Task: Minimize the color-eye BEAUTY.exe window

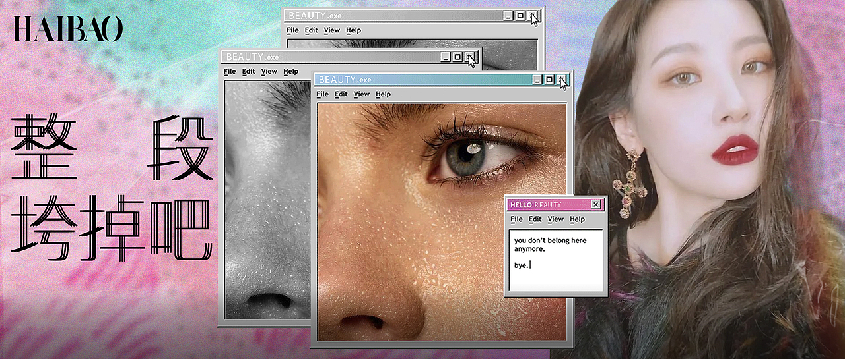Action: [537, 80]
